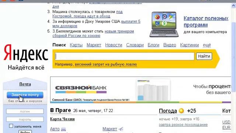Open the Погода weather link
The height and width of the screenshot is (133, 236).
coord(168,111)
